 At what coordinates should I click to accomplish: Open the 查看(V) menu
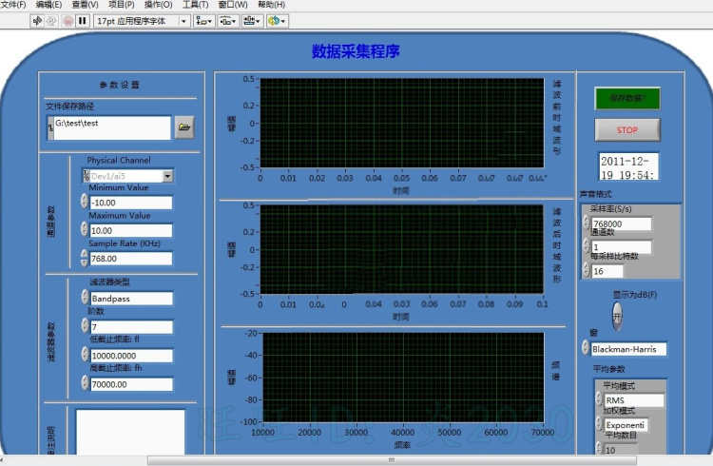(85, 5)
